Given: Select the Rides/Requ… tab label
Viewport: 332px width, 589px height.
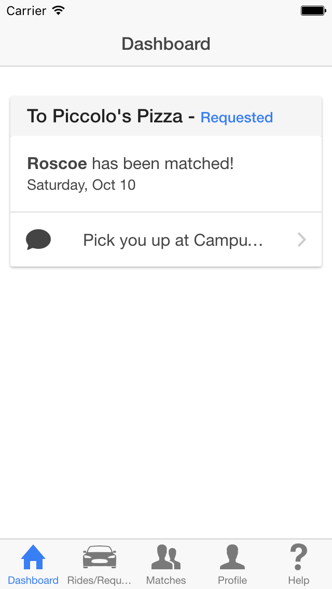Looking at the screenshot, I should [99, 580].
